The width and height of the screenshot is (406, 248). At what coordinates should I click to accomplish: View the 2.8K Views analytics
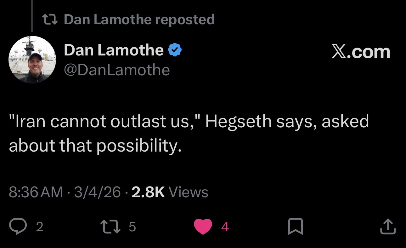point(170,192)
